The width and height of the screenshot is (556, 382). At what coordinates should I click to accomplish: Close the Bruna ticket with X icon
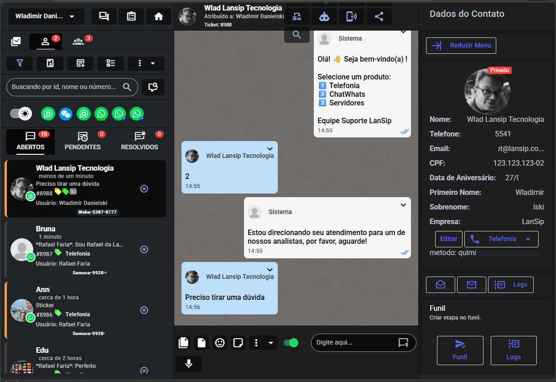pyautogui.click(x=144, y=249)
